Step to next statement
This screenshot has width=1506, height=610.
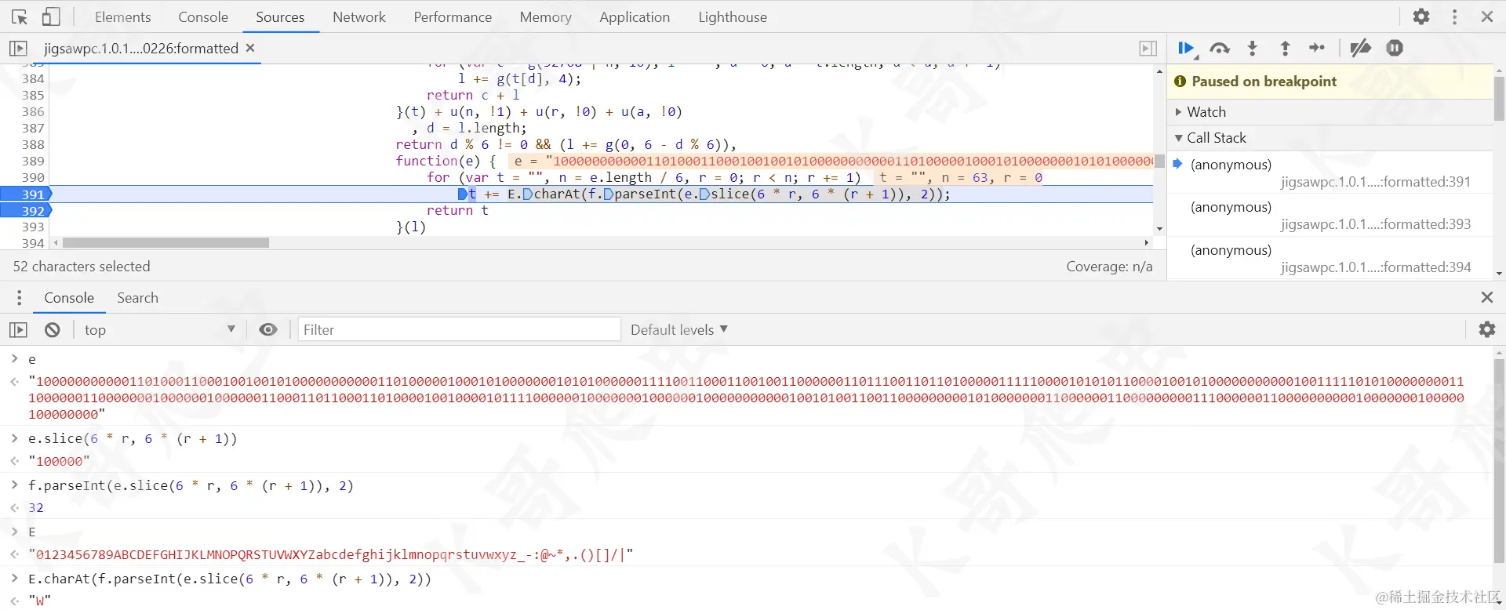click(x=1317, y=48)
